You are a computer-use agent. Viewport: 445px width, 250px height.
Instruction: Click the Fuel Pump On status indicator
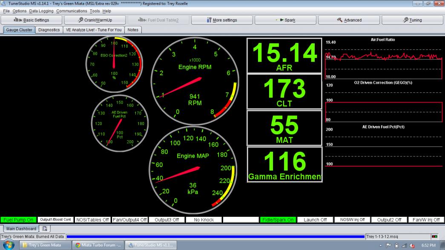[x=18, y=220]
